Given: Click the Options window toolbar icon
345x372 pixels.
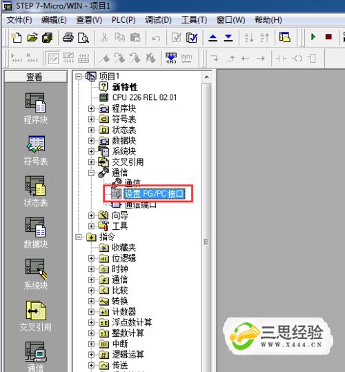Looking at the screenshot, I should coord(284,37).
